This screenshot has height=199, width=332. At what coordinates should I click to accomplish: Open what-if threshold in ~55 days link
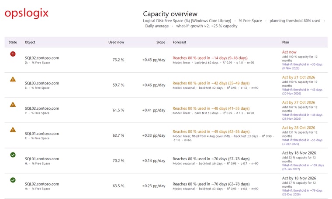click(x=302, y=142)
